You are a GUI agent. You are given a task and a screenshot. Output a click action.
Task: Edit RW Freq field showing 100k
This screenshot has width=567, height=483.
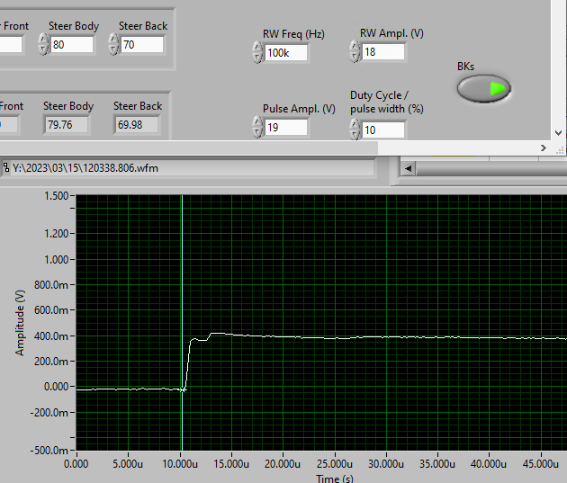[286, 53]
